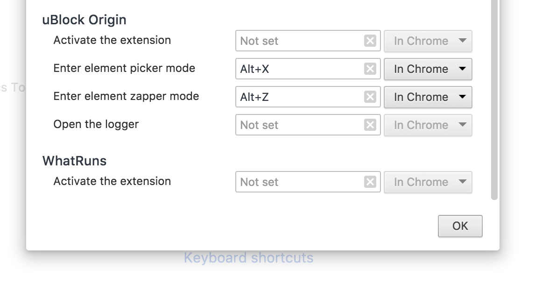The height and width of the screenshot is (285, 535).
Task: Open scope dropdown for WhatRuns activation
Action: (x=428, y=182)
